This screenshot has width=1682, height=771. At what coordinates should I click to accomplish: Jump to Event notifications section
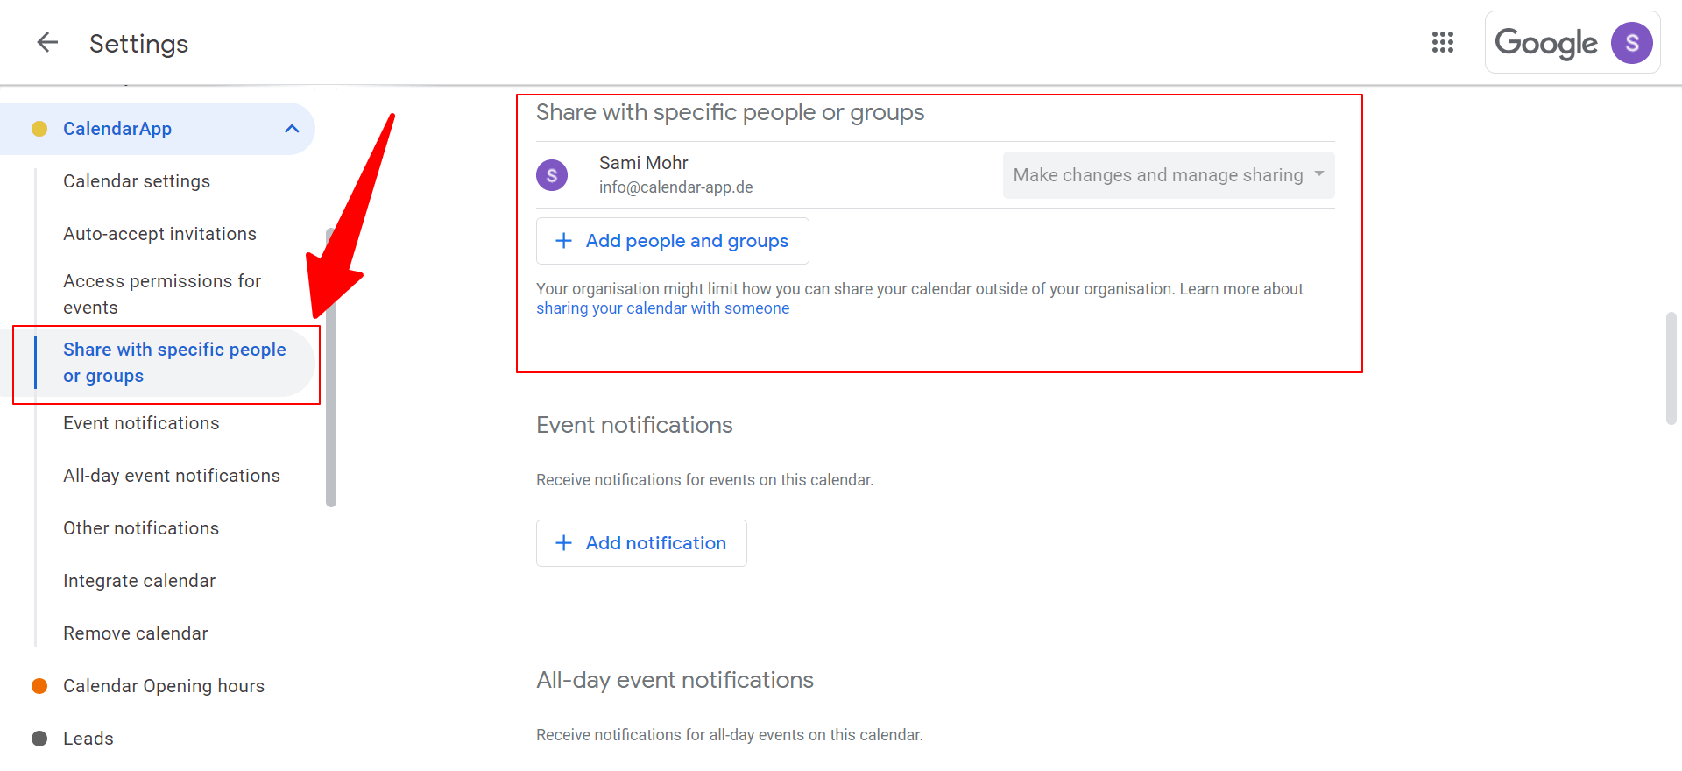(141, 423)
